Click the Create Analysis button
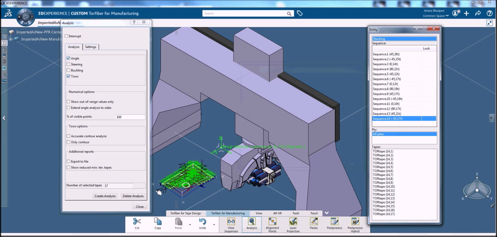The height and width of the screenshot is (237, 497). [x=105, y=196]
